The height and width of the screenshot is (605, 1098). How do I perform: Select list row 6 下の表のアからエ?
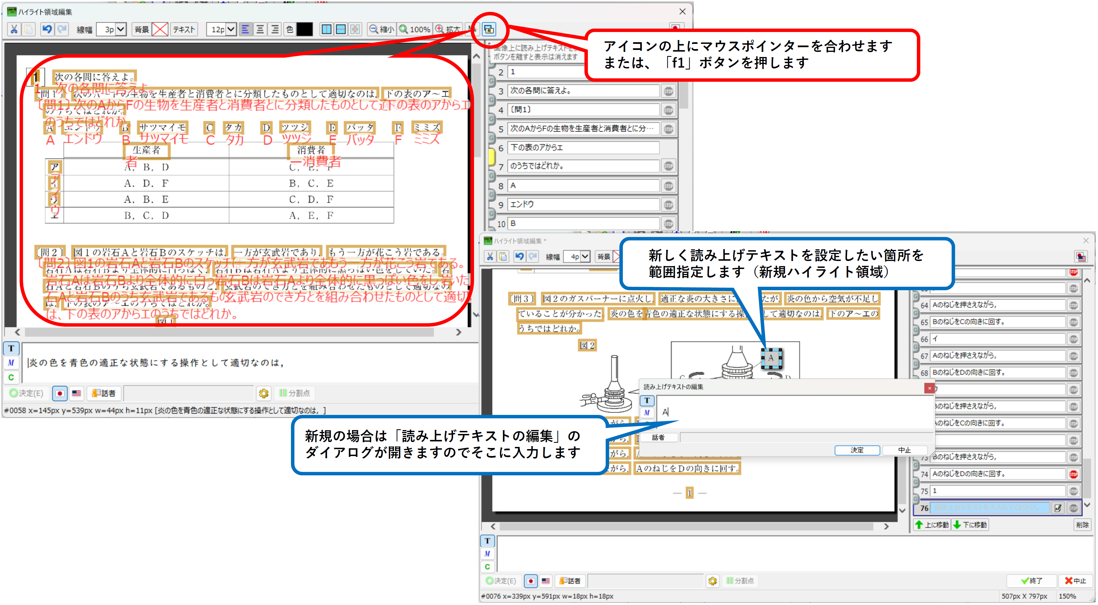click(x=584, y=147)
